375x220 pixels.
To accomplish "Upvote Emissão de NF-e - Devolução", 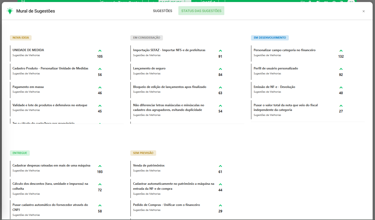I will [341, 88].
